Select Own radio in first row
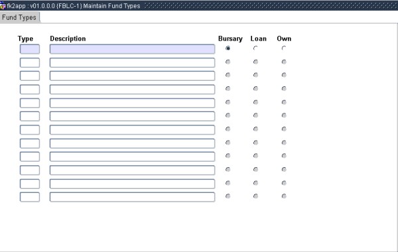Viewport: 398px width, 252px height. tap(284, 48)
